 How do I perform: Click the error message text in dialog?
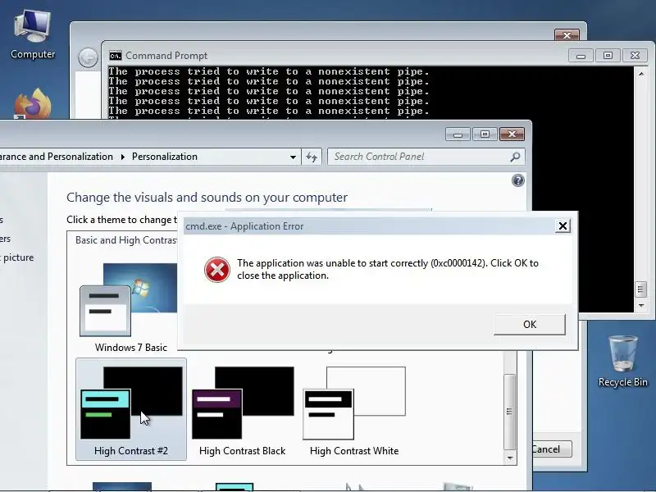tap(388, 269)
